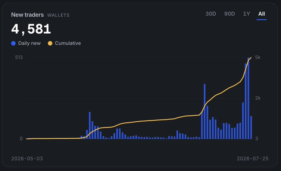Screen dimensions: 281x171
Task: Click the 0 left axis label
Action: point(21,138)
